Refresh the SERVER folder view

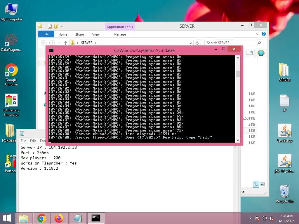[197, 43]
